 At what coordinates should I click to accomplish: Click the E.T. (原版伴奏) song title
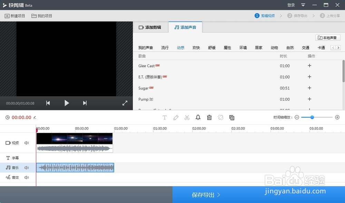tap(150, 77)
